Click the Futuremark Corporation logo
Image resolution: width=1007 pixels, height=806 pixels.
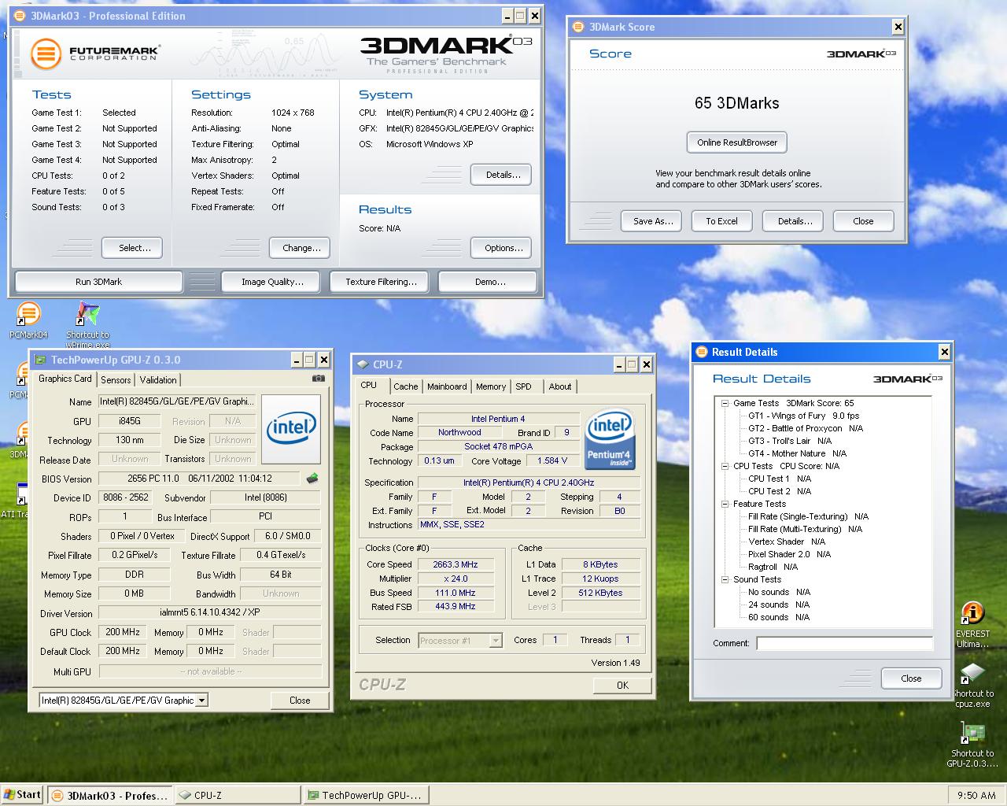point(96,54)
